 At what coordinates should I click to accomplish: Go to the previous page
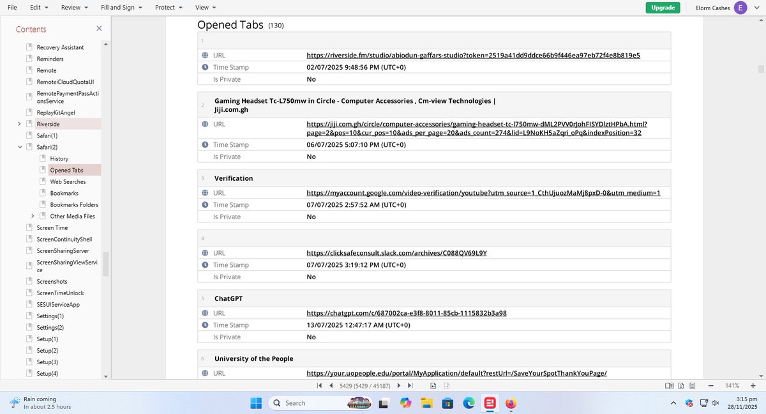click(x=331, y=385)
